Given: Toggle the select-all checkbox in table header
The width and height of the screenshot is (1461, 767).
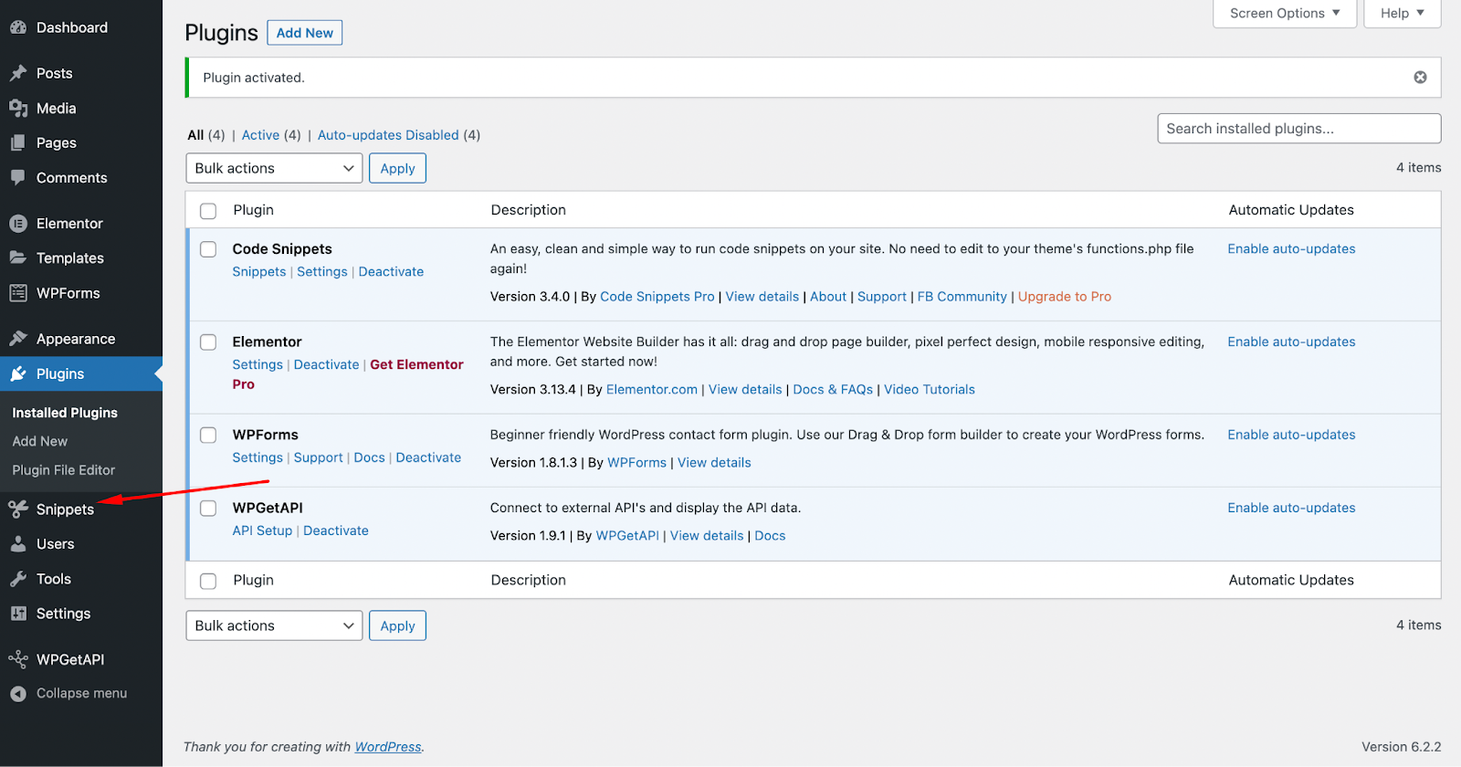Looking at the screenshot, I should click(x=208, y=211).
